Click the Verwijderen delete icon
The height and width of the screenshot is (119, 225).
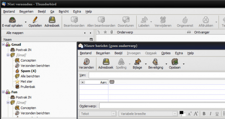pyautogui.click(x=163, y=20)
